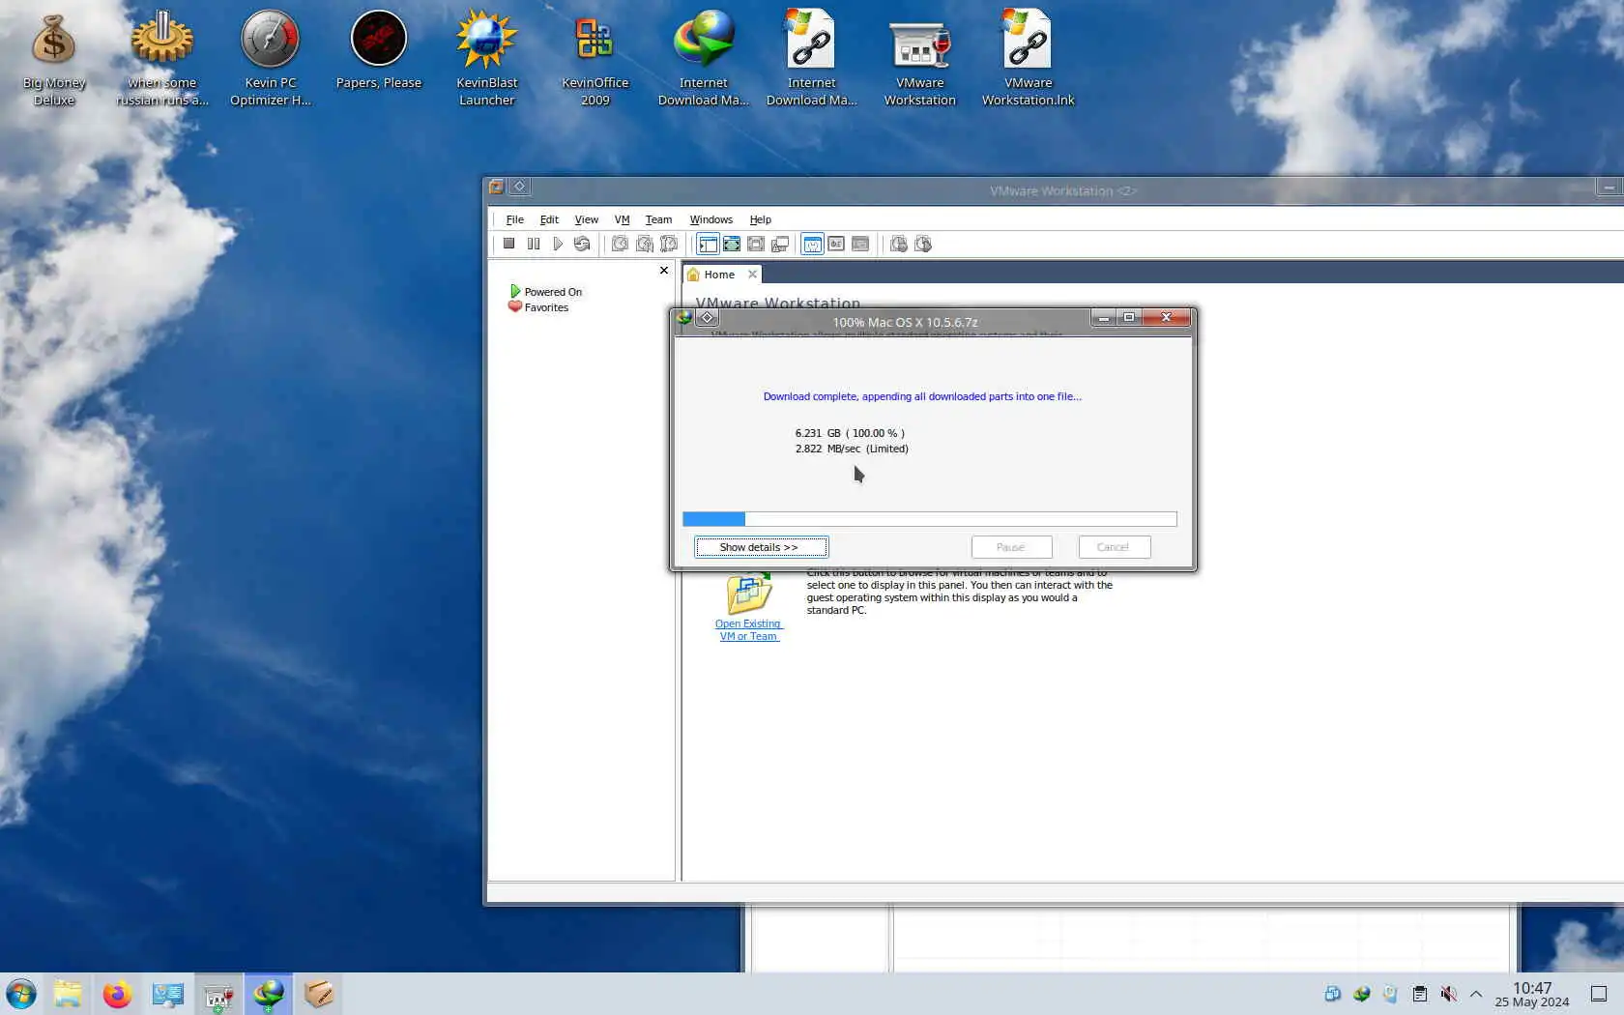Launch Firefox from the taskbar

(118, 994)
